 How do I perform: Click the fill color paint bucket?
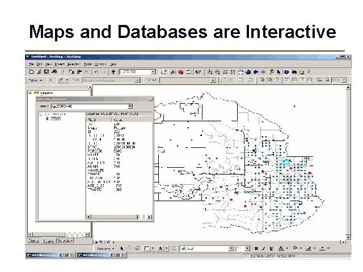295,248
